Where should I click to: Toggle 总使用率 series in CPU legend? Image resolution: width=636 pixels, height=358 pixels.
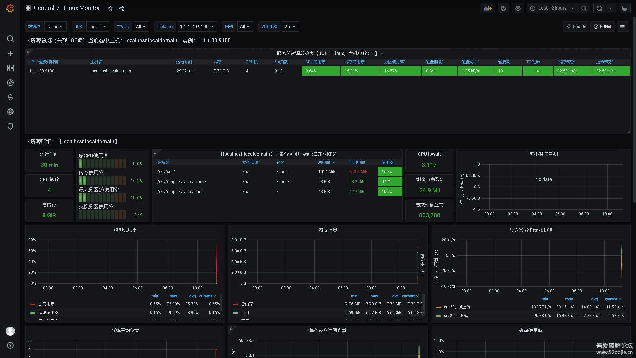pos(46,304)
